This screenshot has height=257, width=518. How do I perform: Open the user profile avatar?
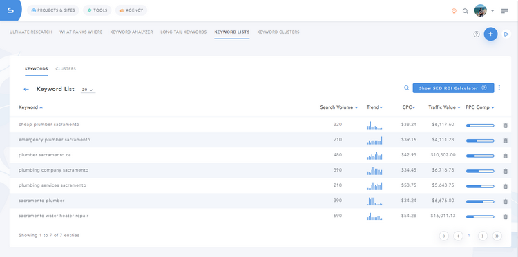[480, 10]
